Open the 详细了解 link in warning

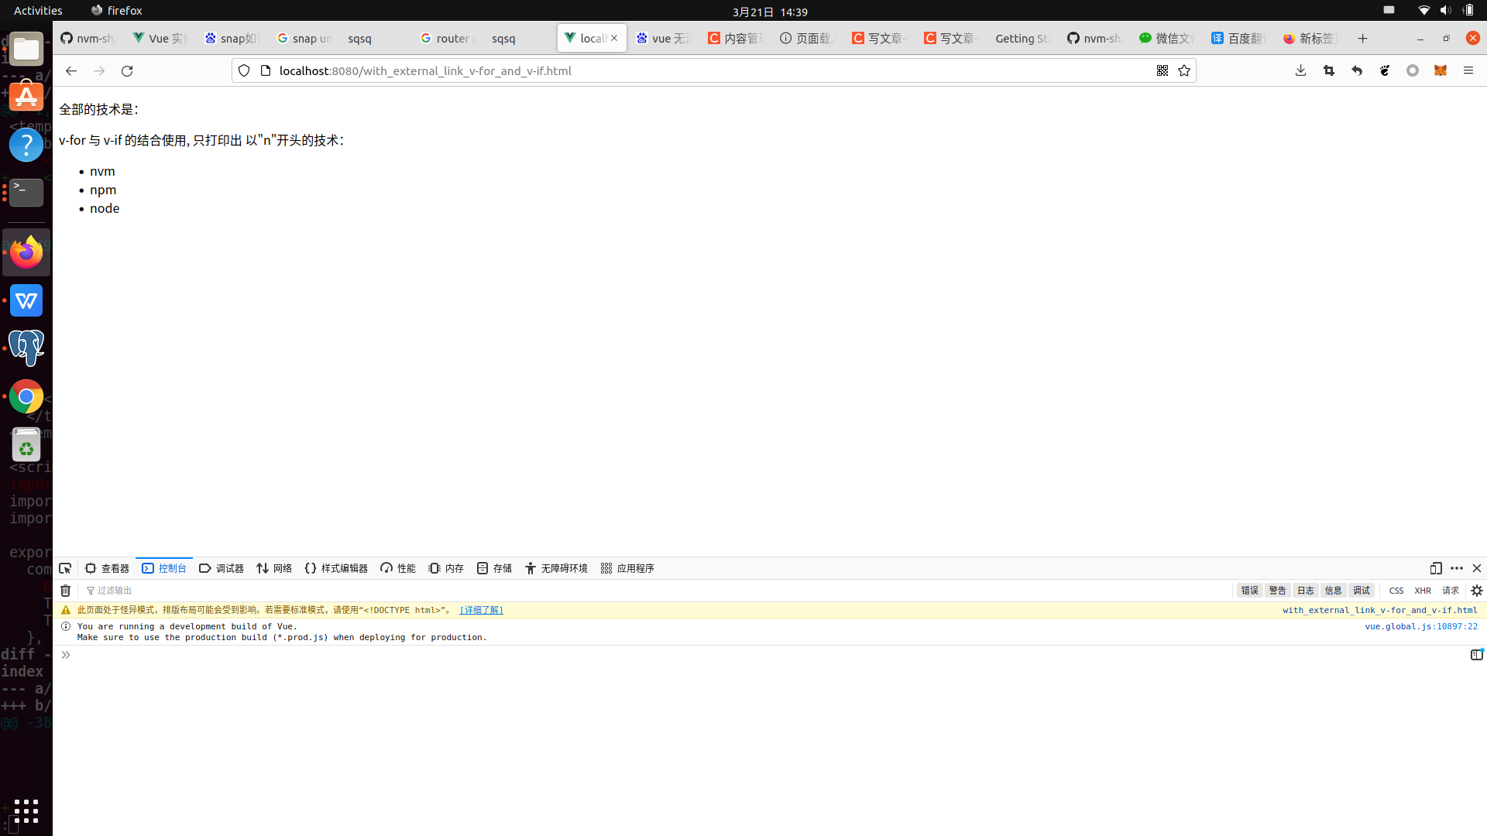[481, 610]
